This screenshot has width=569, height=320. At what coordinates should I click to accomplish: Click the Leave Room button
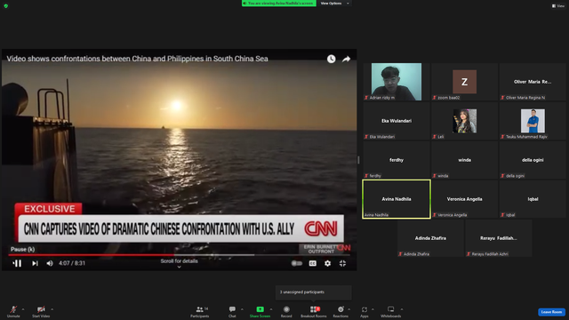[551, 312]
